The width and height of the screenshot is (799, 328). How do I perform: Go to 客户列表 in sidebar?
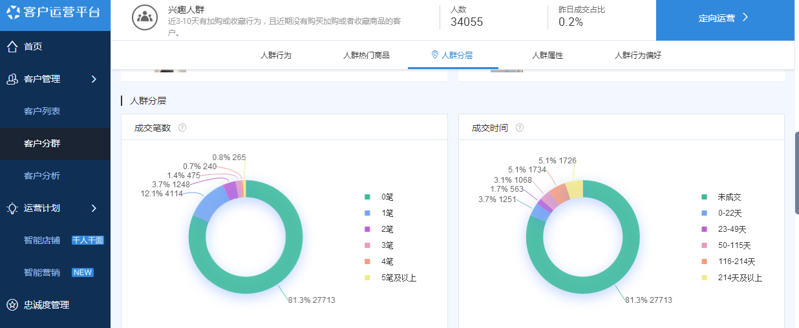[42, 111]
